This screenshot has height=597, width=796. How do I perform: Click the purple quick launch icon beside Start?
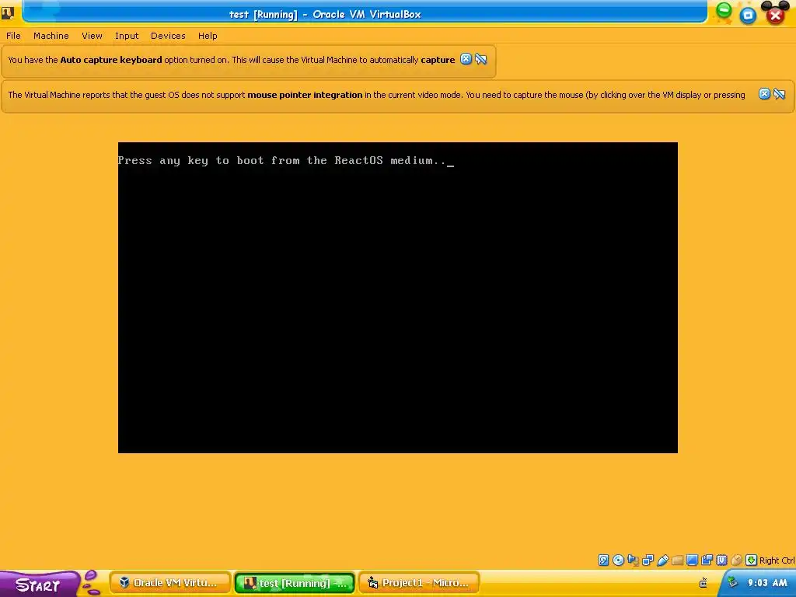91,583
